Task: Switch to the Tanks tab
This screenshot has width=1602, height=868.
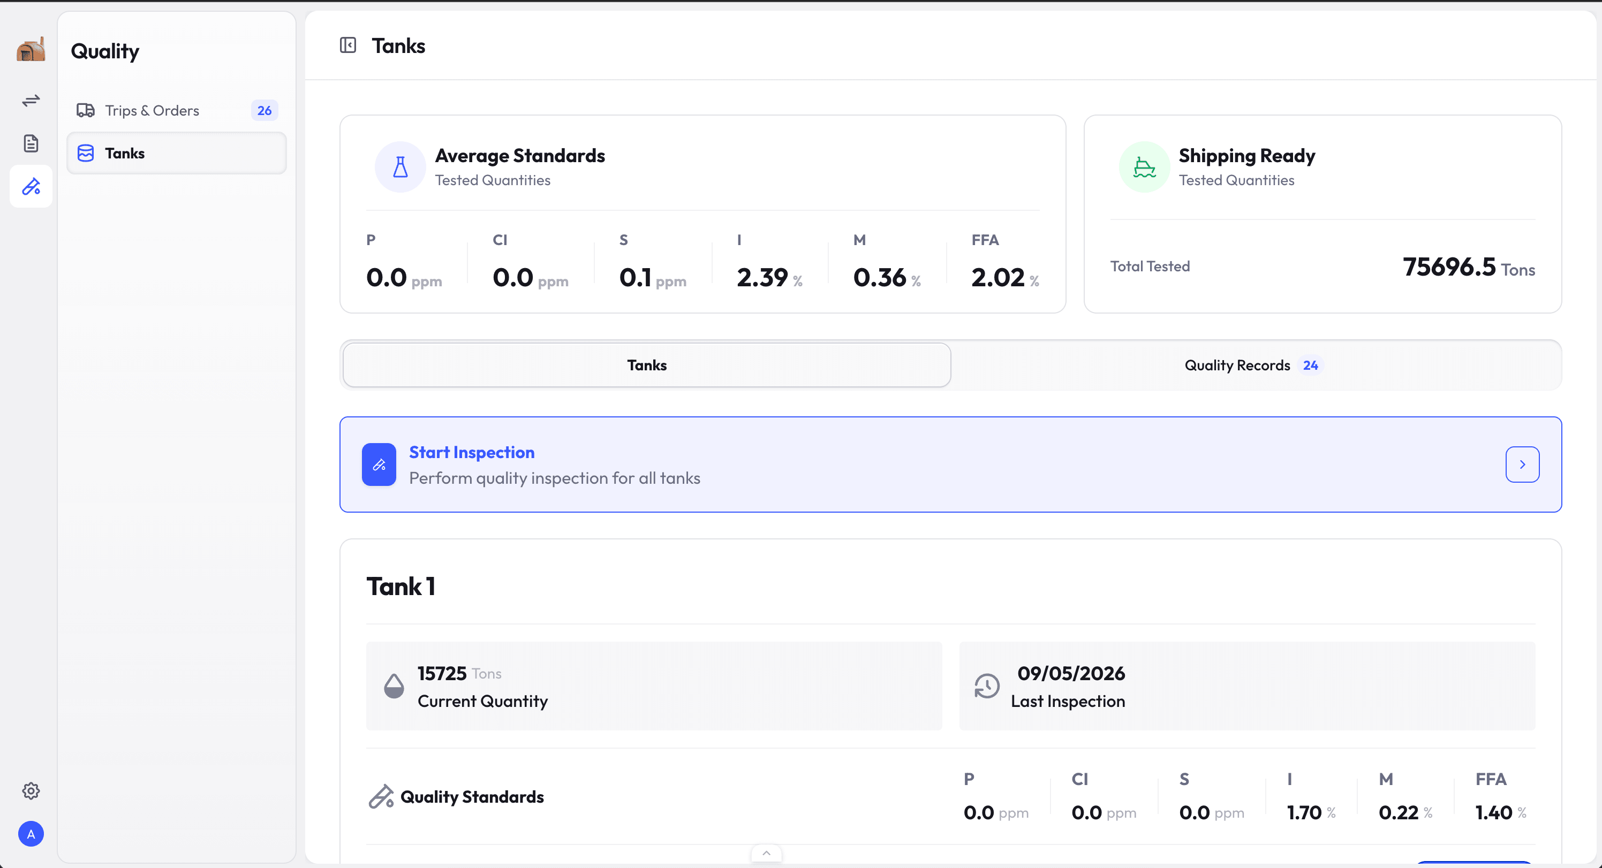Action: pyautogui.click(x=647, y=365)
